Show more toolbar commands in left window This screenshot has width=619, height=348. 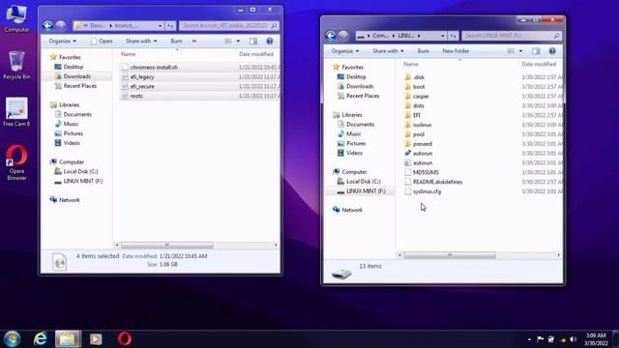[194, 41]
